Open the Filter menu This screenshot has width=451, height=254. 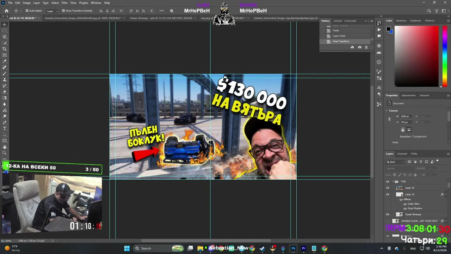tap(64, 3)
